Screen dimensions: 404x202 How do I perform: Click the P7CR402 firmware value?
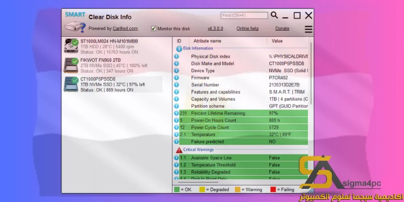tap(278, 78)
